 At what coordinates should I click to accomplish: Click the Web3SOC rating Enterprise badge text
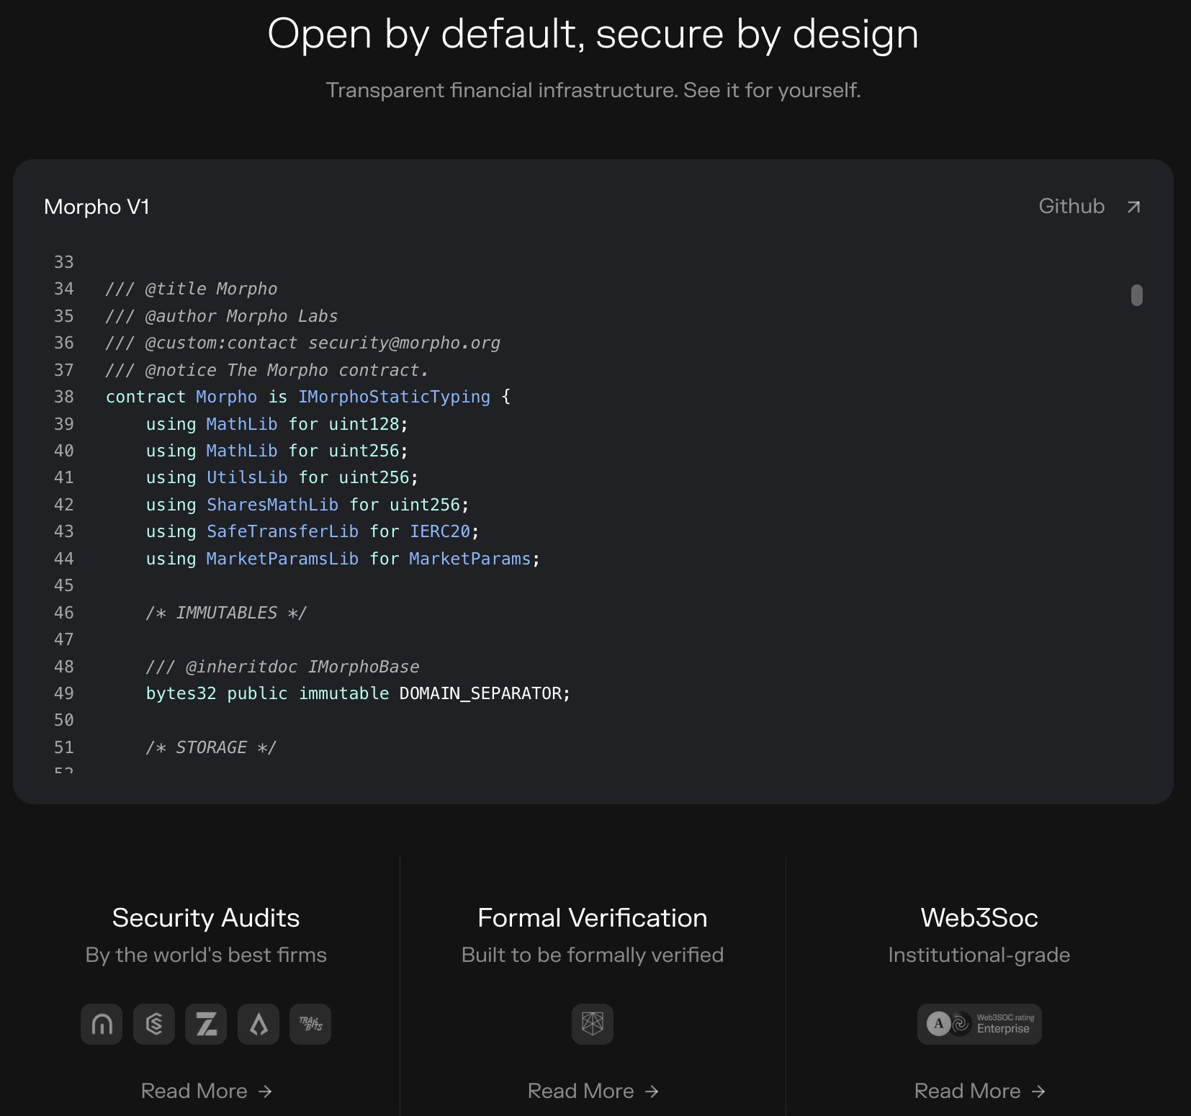(x=1005, y=1024)
